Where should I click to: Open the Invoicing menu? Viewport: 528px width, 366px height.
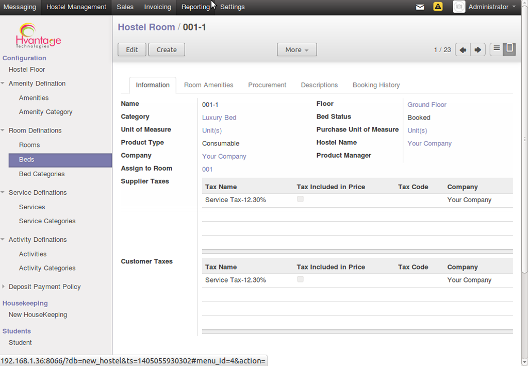point(158,7)
